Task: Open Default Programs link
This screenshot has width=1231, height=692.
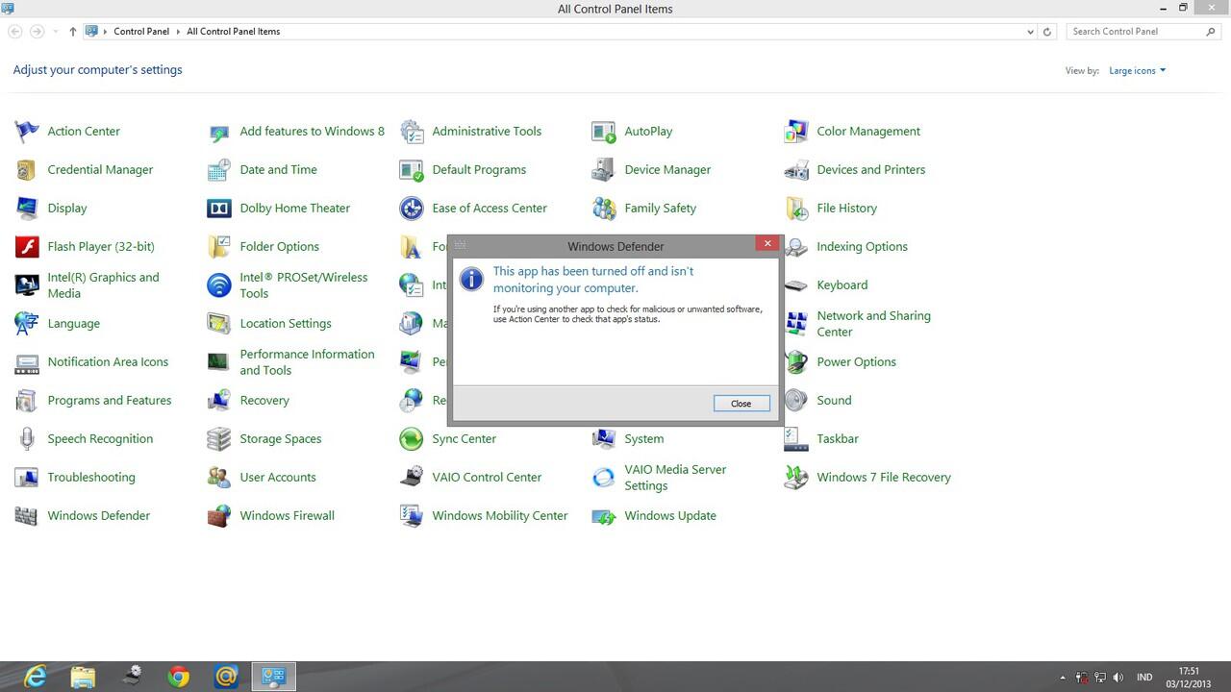Action: [479, 170]
